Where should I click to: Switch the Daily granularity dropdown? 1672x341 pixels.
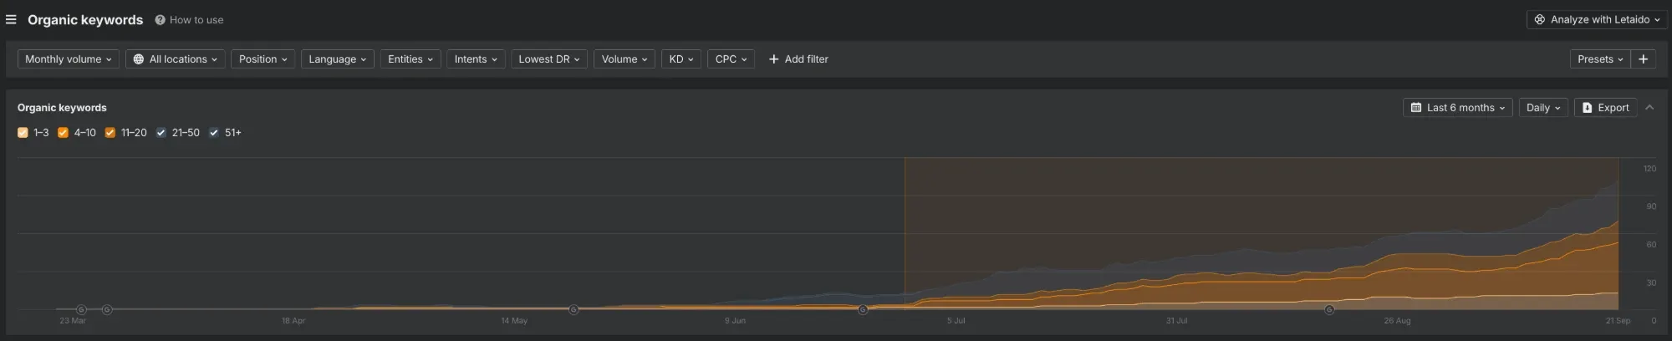click(x=1543, y=108)
